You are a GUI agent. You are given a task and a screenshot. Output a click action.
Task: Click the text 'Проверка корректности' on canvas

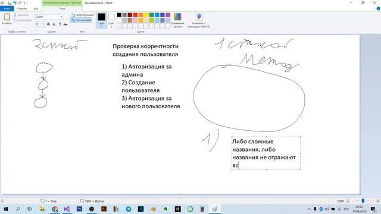click(145, 46)
